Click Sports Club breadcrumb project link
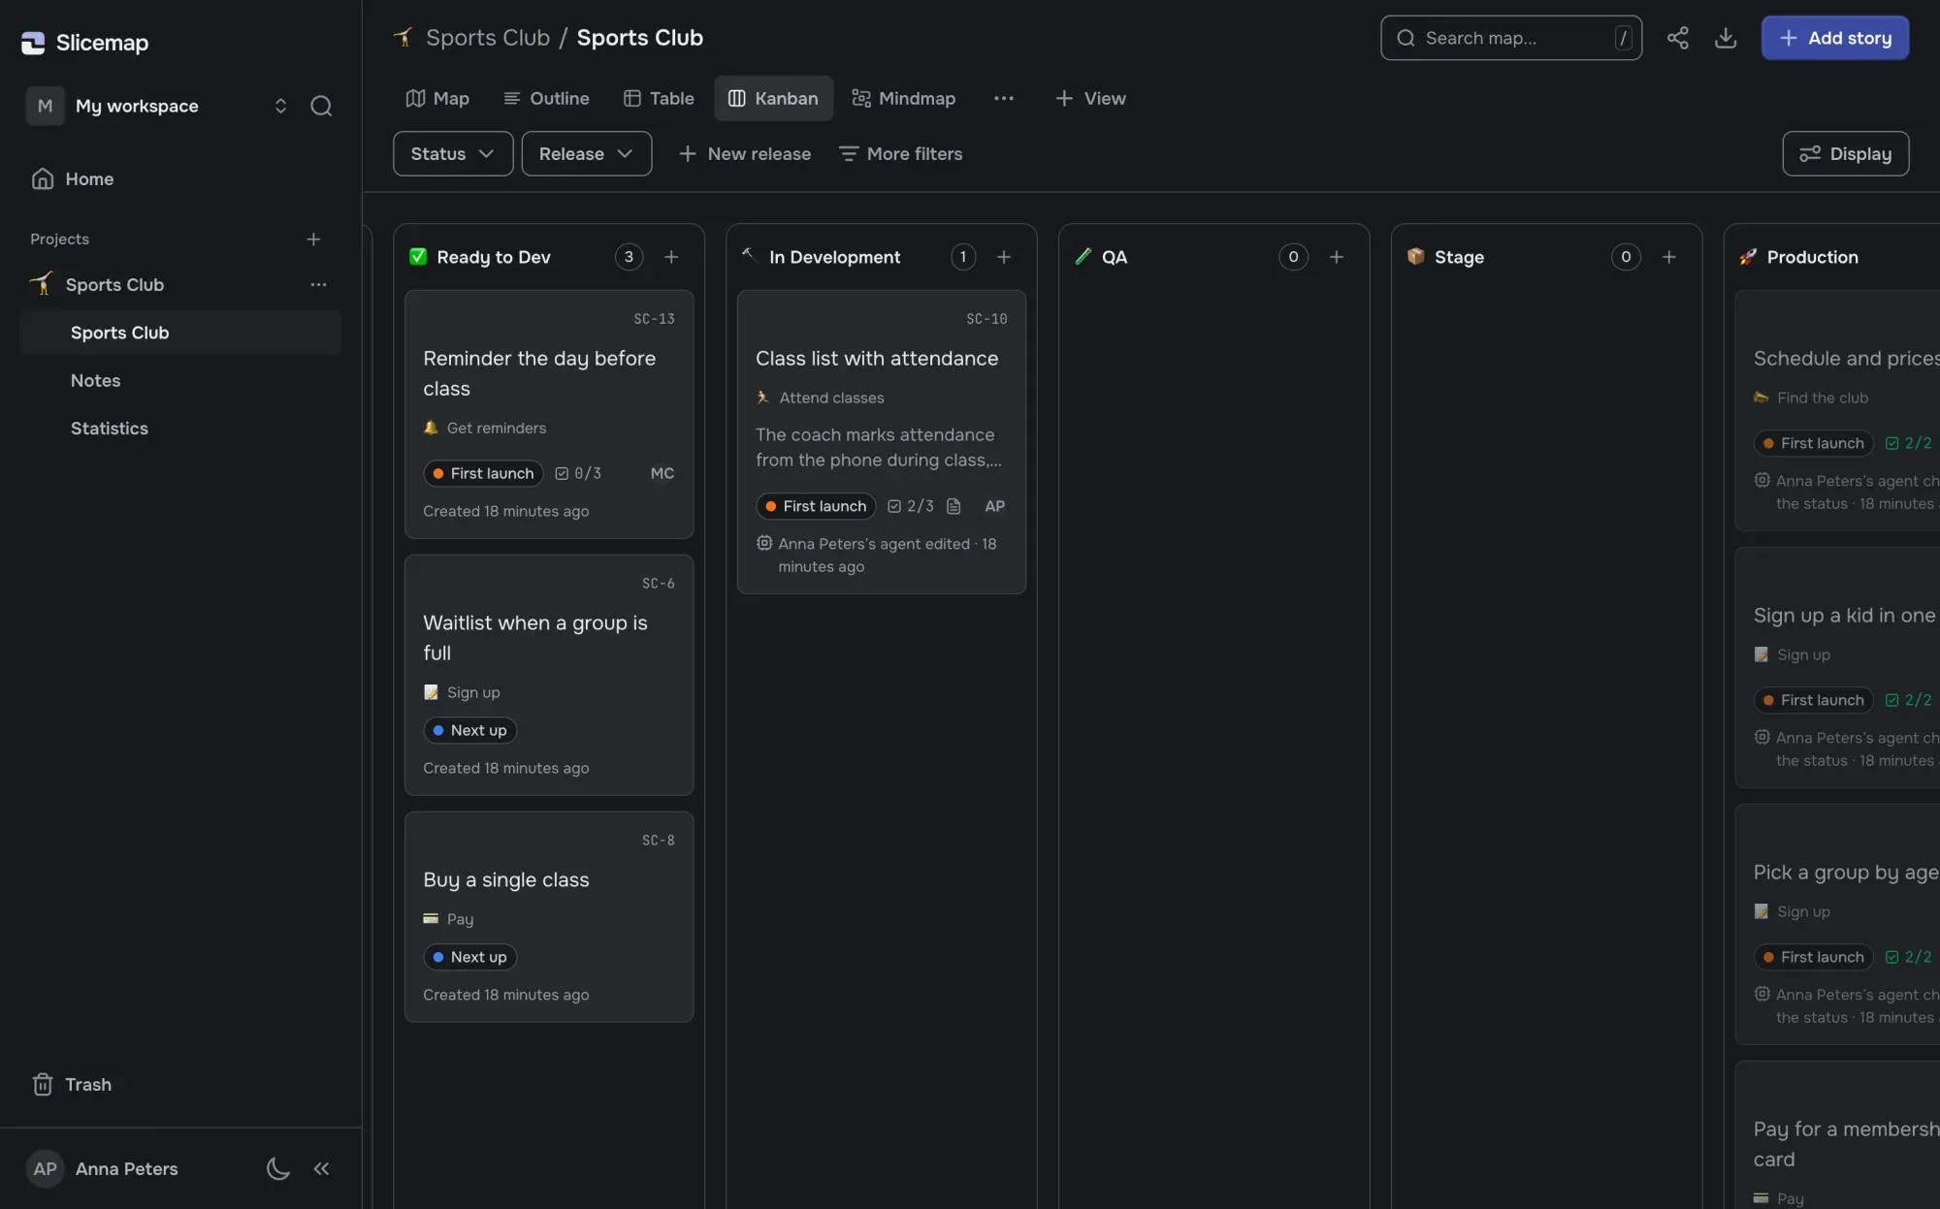This screenshot has height=1209, width=1940. (x=487, y=38)
